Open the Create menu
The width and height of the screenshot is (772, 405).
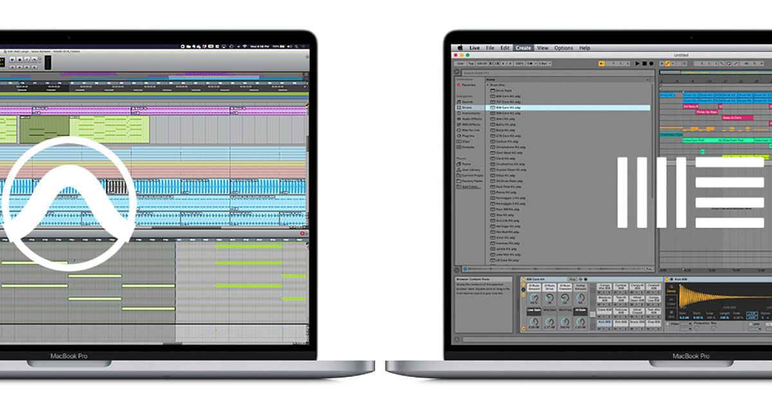[523, 48]
